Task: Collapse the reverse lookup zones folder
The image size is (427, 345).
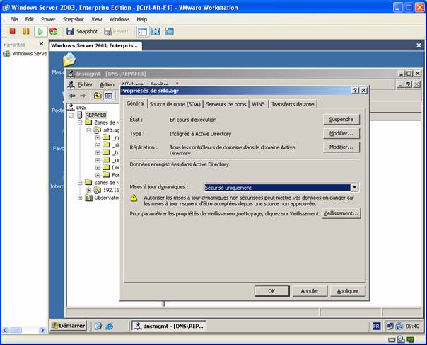Action: point(80,183)
